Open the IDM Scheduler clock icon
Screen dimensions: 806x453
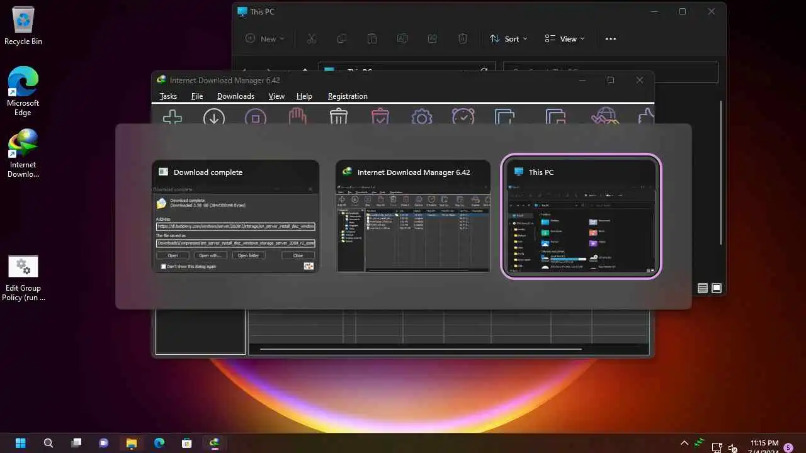463,117
